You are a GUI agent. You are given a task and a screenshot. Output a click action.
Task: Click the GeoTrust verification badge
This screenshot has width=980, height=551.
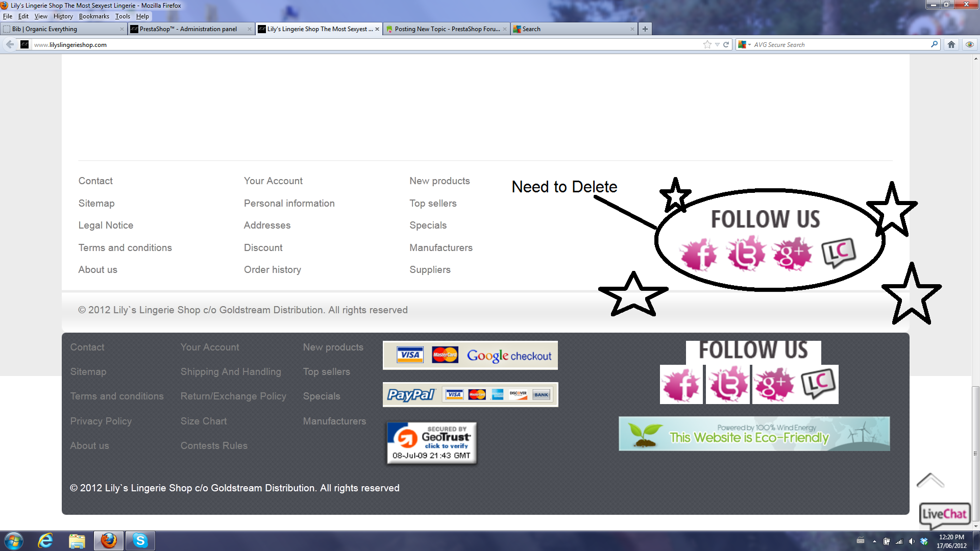(431, 443)
